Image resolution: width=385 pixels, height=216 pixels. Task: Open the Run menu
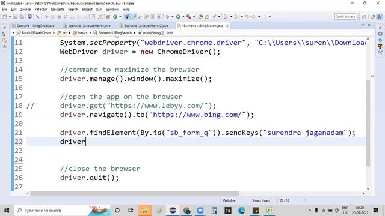(x=99, y=10)
